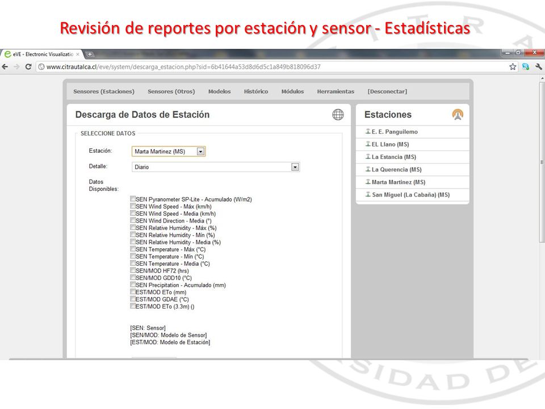545x409 pixels.
Task: Check SEN Pyranometer SP-Lite Acumulado
Action: coord(133,199)
